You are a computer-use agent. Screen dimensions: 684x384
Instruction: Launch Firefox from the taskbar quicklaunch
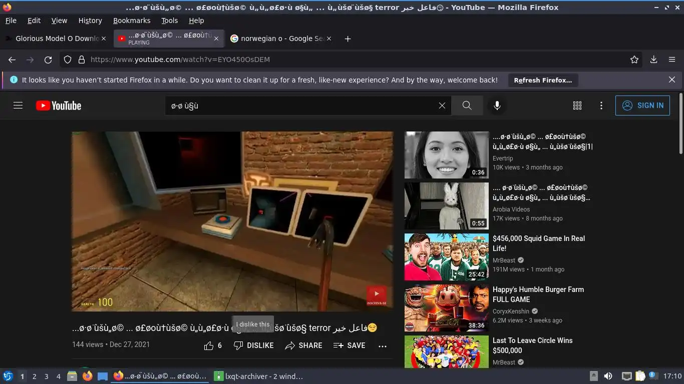point(87,376)
